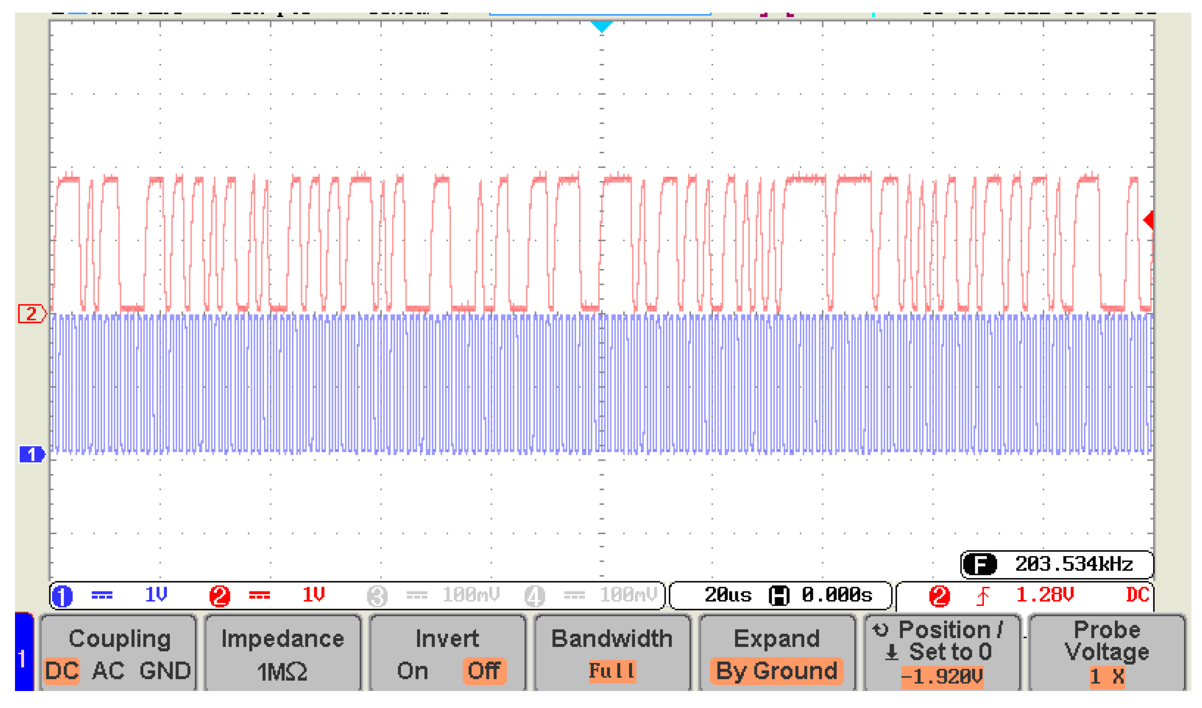Set coupling to GND

pos(165,671)
